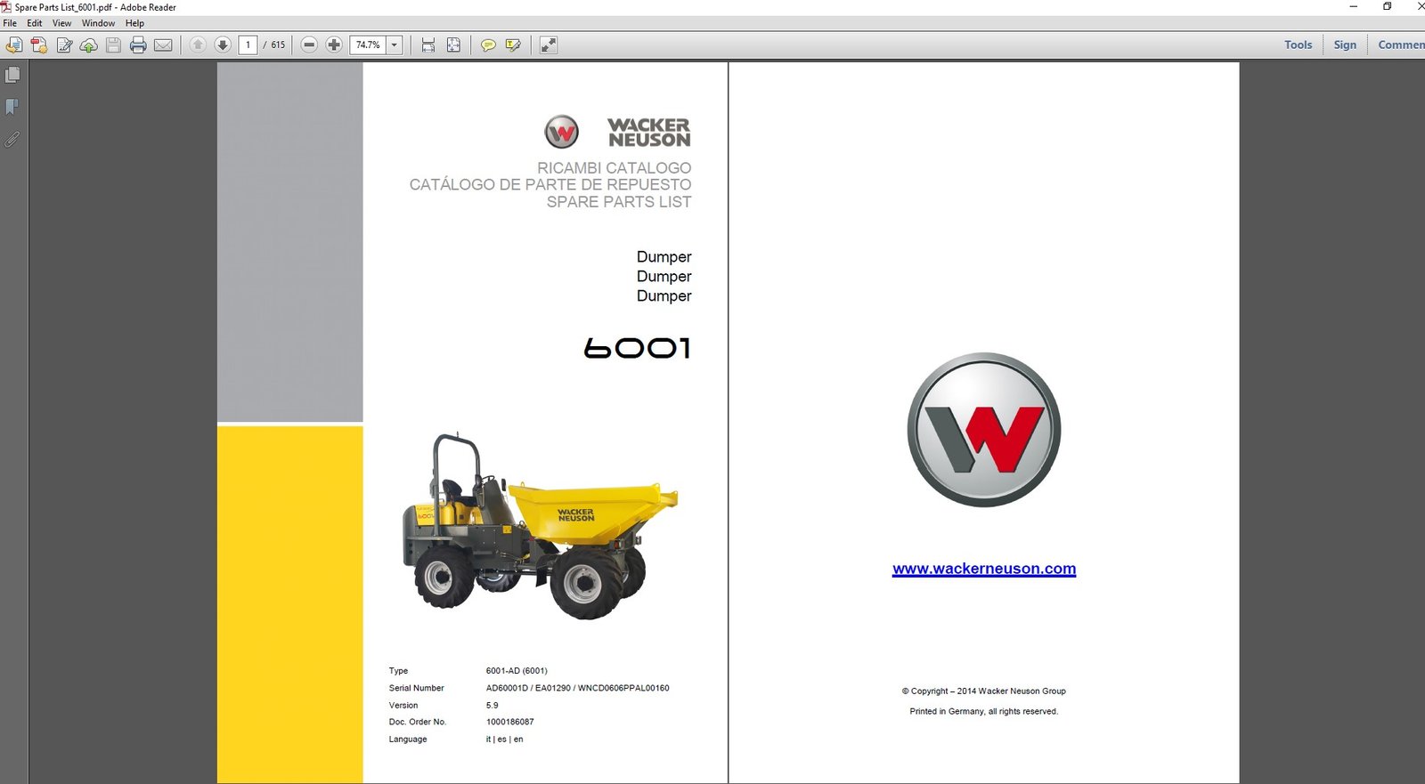Click the zoom out minus button
This screenshot has height=784, width=1425.
309,44
